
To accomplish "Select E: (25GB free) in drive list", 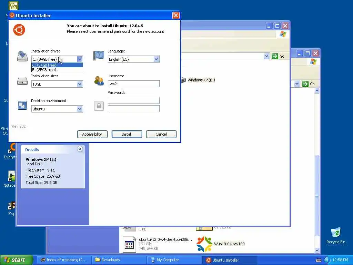I will coord(57,70).
